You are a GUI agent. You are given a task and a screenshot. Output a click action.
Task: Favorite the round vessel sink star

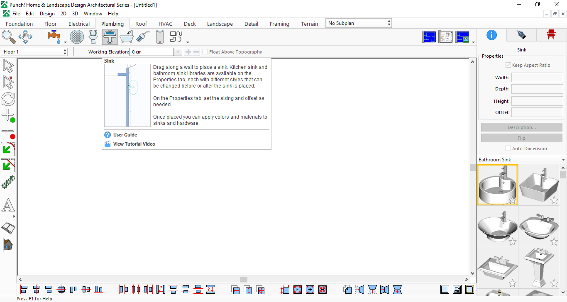click(513, 200)
